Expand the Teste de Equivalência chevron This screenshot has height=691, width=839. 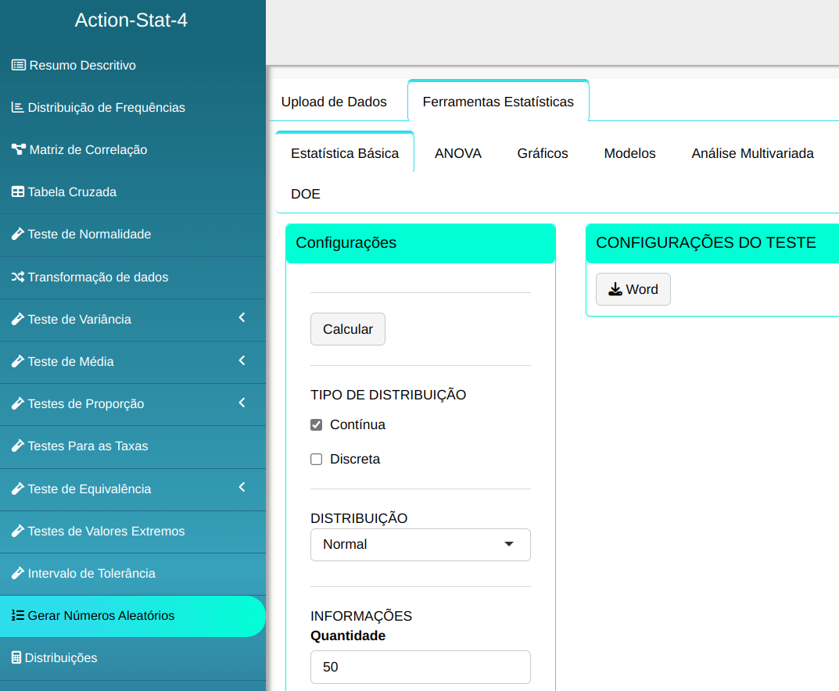coord(242,488)
